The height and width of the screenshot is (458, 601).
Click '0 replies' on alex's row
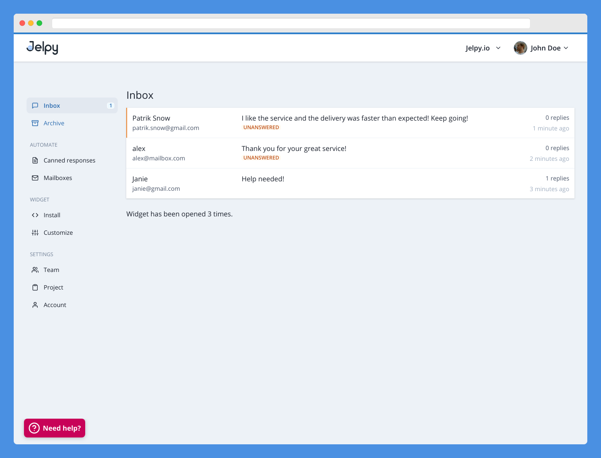557,148
